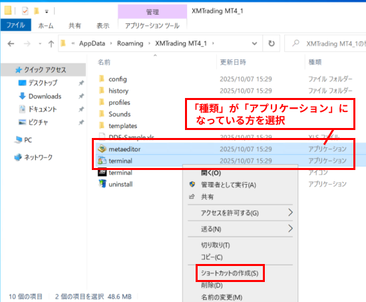Select the 管理 contextual tab
This screenshot has width=366, height=302.
(152, 11)
